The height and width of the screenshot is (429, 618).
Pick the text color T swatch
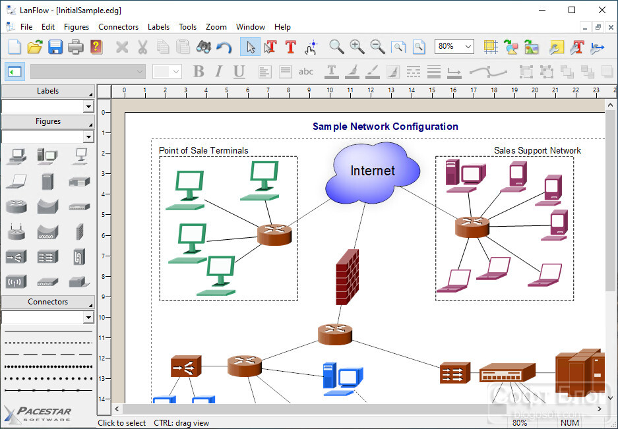coord(332,72)
